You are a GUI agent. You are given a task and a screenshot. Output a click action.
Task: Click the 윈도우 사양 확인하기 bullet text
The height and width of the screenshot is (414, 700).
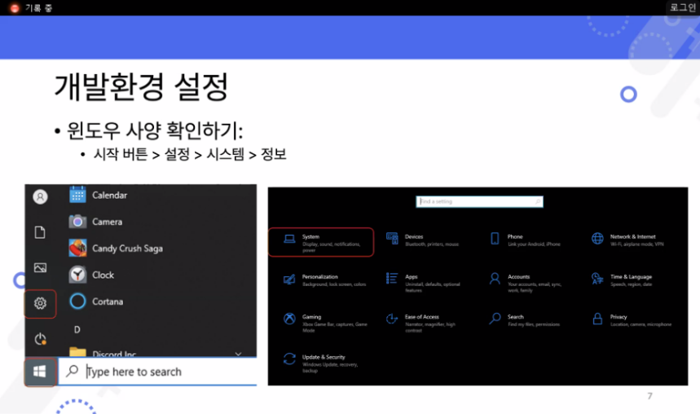[155, 130]
